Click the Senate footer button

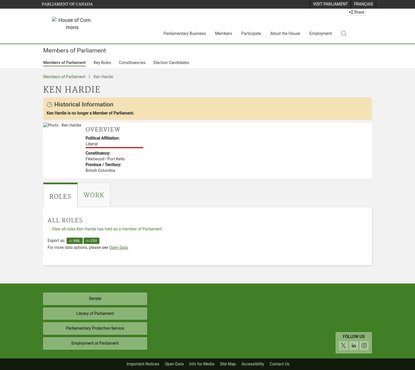pyautogui.click(x=95, y=298)
